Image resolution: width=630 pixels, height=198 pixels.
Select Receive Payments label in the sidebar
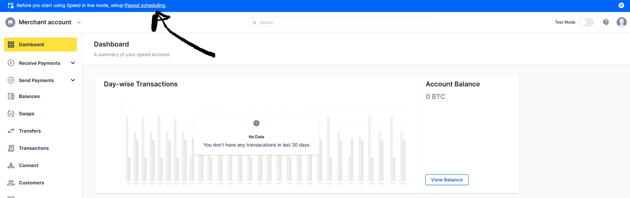[40, 63]
